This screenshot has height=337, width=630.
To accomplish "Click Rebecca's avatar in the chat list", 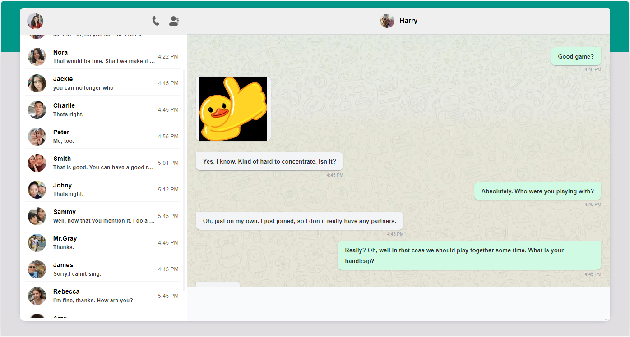I will (x=37, y=296).
